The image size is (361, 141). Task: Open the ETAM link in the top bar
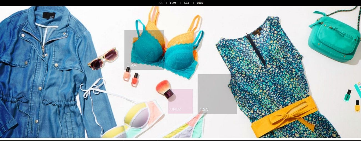(173, 3)
